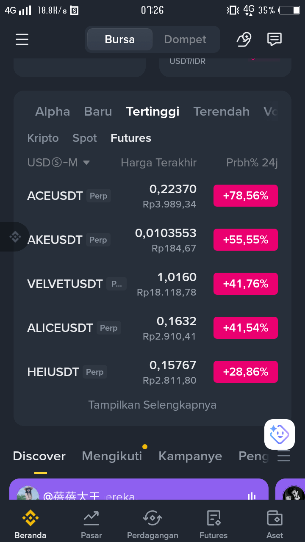Screen dimensions: 305x542
Task: Open the USDⓈ-M dropdown
Action: 58,163
